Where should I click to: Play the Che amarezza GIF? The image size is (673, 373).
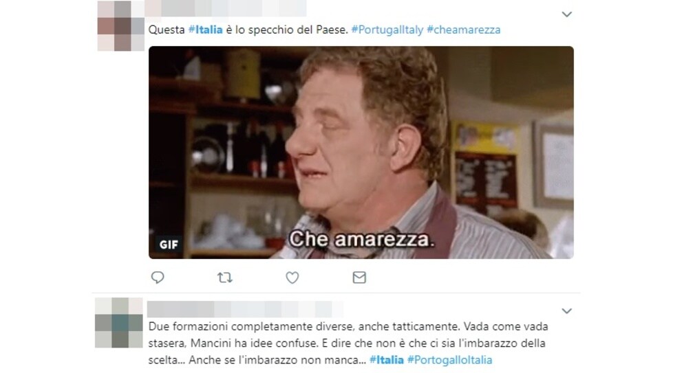click(x=361, y=152)
